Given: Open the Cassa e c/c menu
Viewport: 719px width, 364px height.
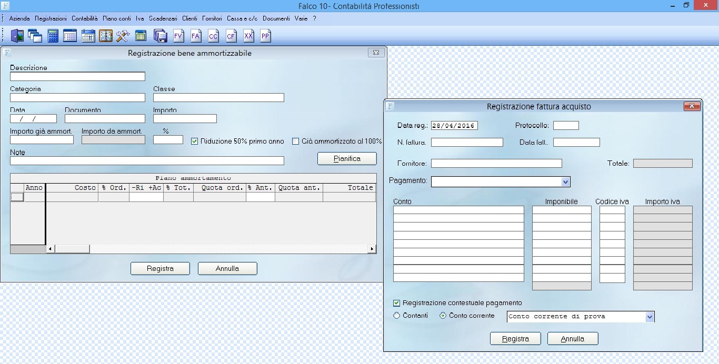Looking at the screenshot, I should point(242,18).
